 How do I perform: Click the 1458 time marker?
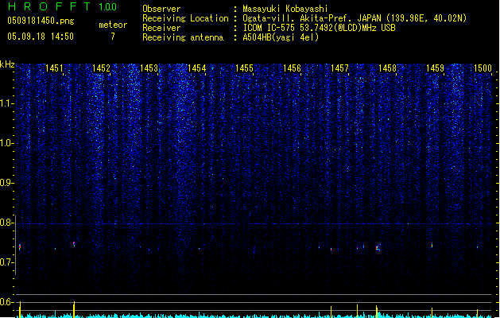[387, 68]
